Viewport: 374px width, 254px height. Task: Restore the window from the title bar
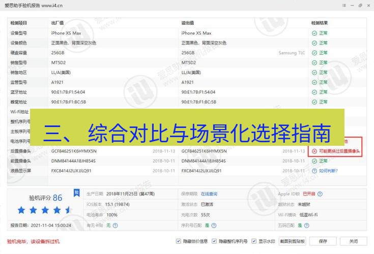360,5
